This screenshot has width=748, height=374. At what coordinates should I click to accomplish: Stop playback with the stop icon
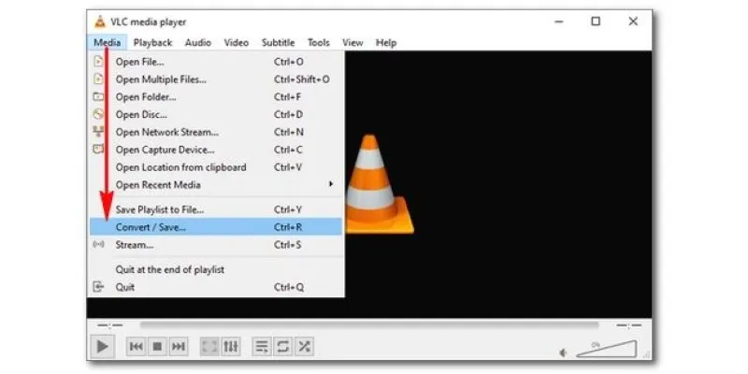click(157, 347)
